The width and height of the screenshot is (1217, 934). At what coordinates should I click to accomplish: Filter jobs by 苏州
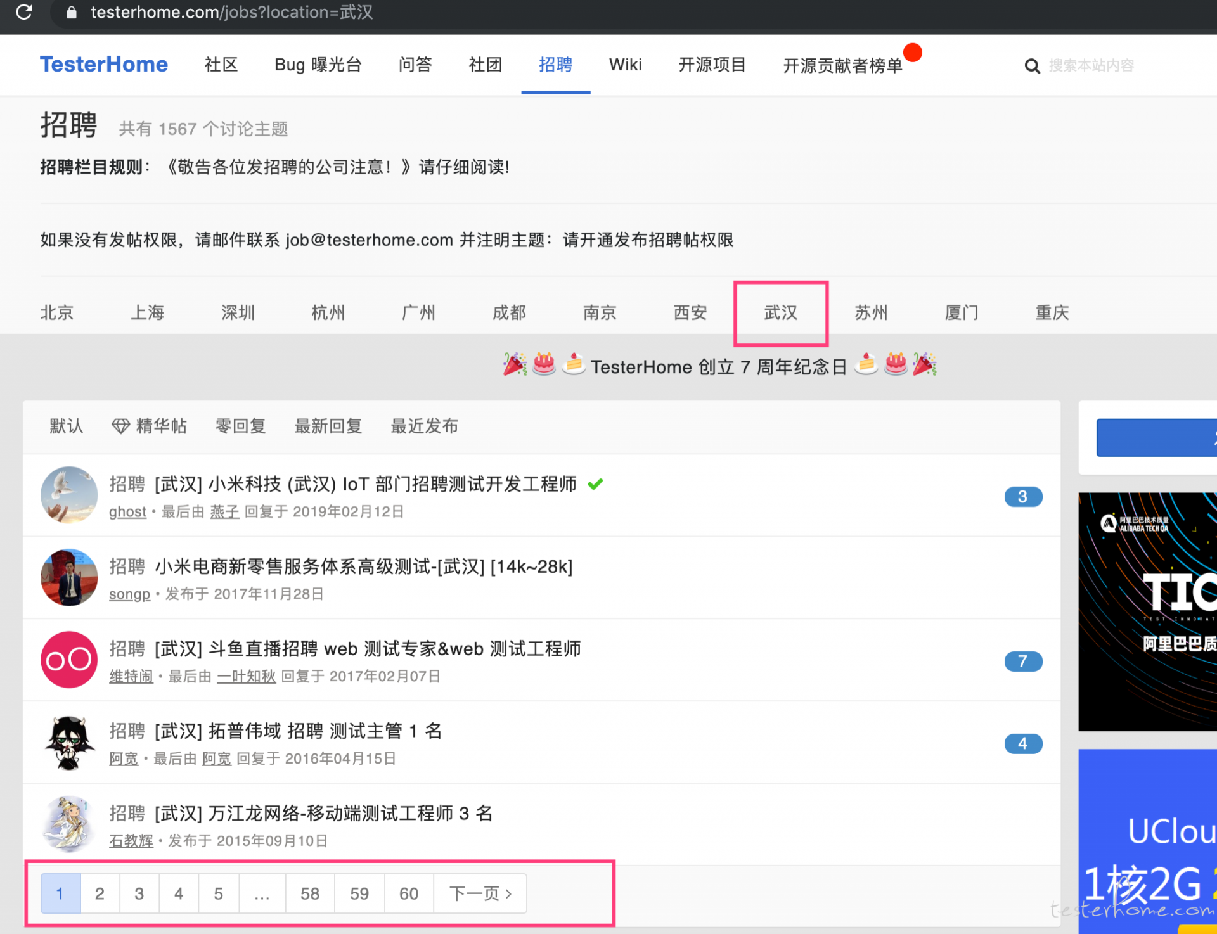click(872, 313)
